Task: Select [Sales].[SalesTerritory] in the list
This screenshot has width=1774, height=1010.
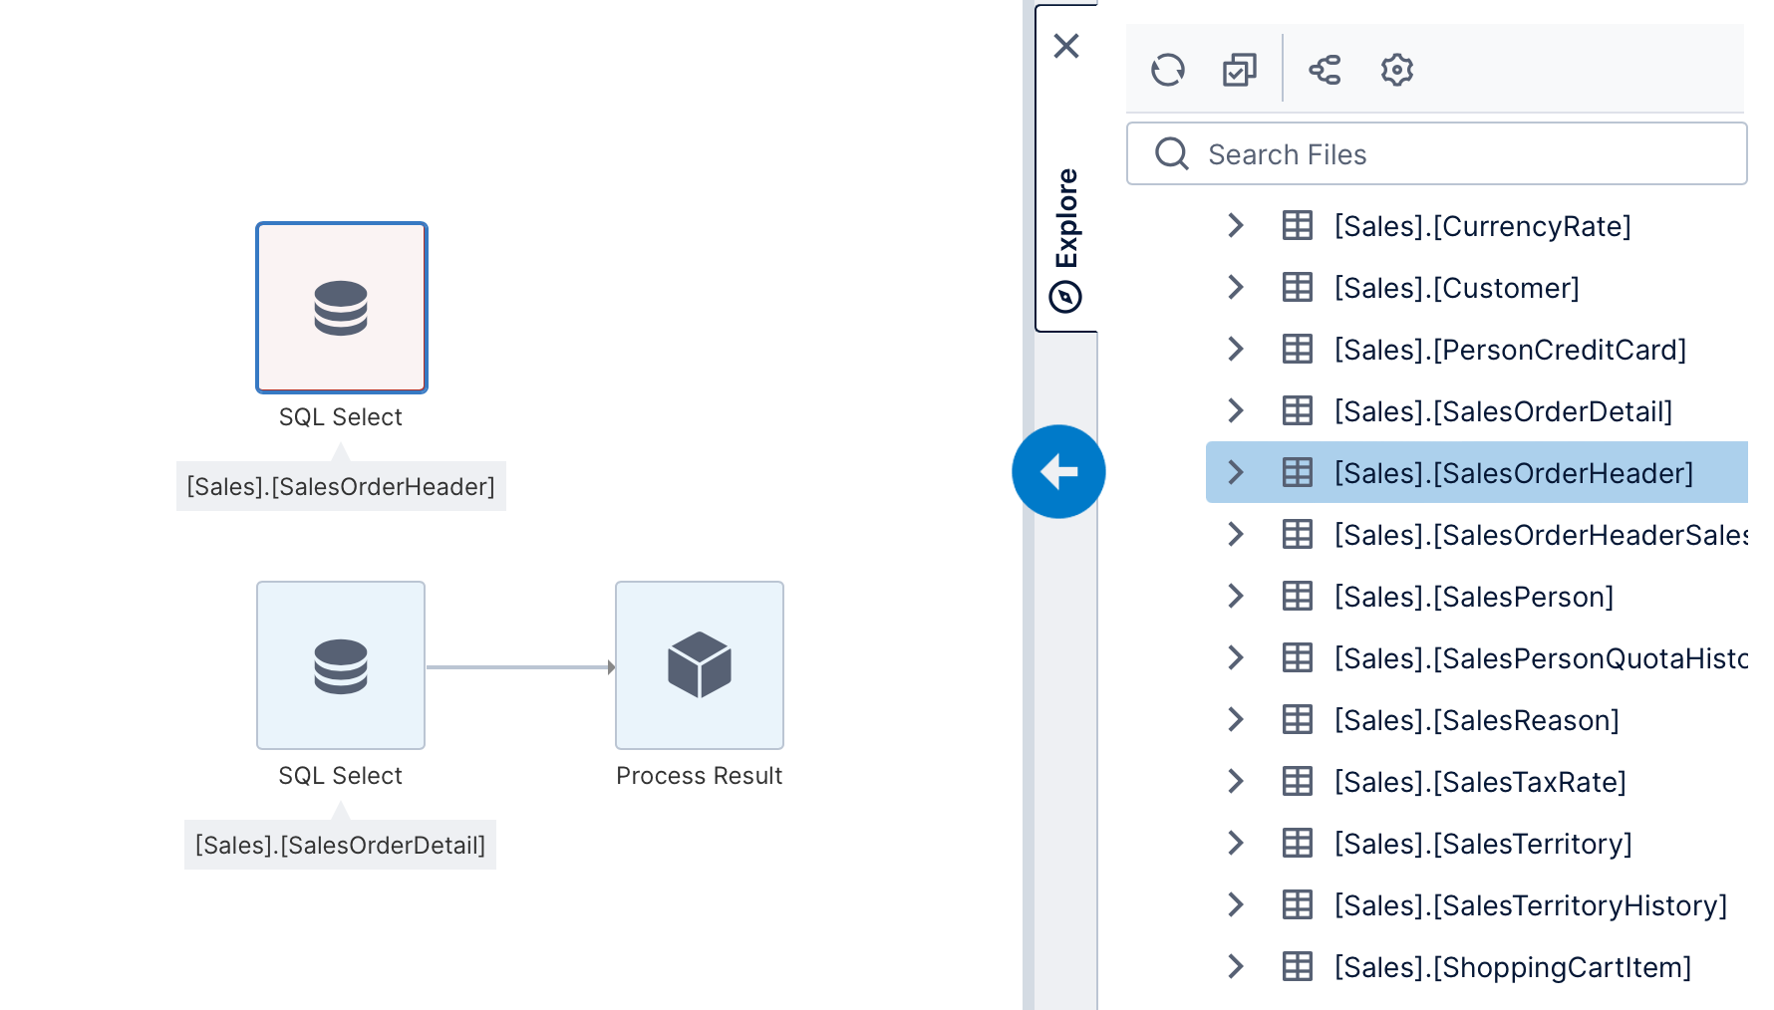Action: click(1482, 844)
